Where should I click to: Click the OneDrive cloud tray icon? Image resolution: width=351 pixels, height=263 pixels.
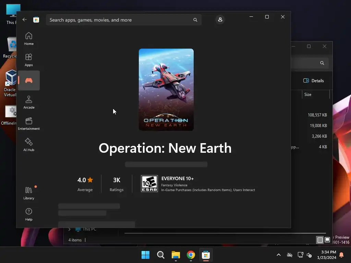(289, 255)
